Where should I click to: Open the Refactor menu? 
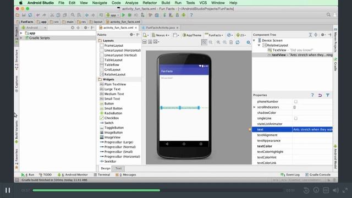tap(150, 3)
